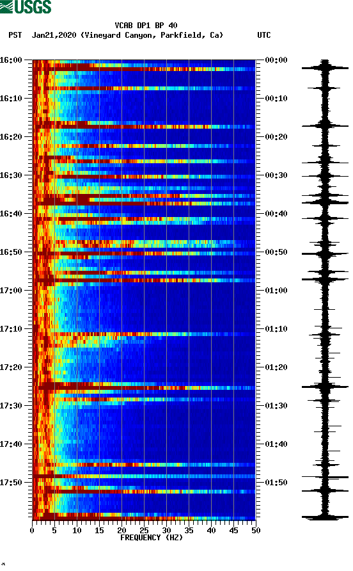
Task: Click the '20' frequency axis tick label
Action: pos(122,531)
